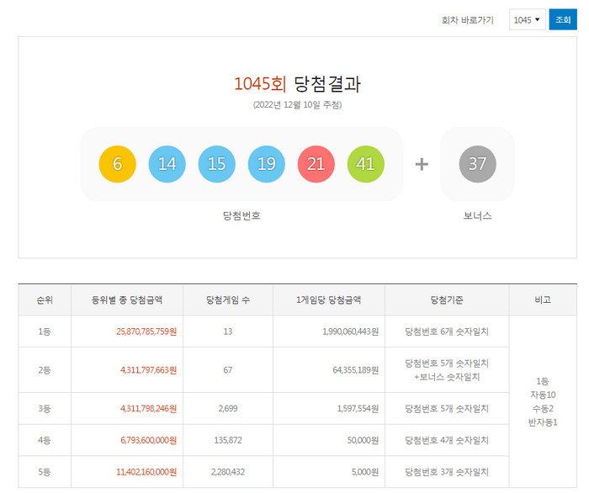Click the total prize 4,311,797,663원
Image resolution: width=589 pixels, height=493 pixels.
[x=148, y=370]
